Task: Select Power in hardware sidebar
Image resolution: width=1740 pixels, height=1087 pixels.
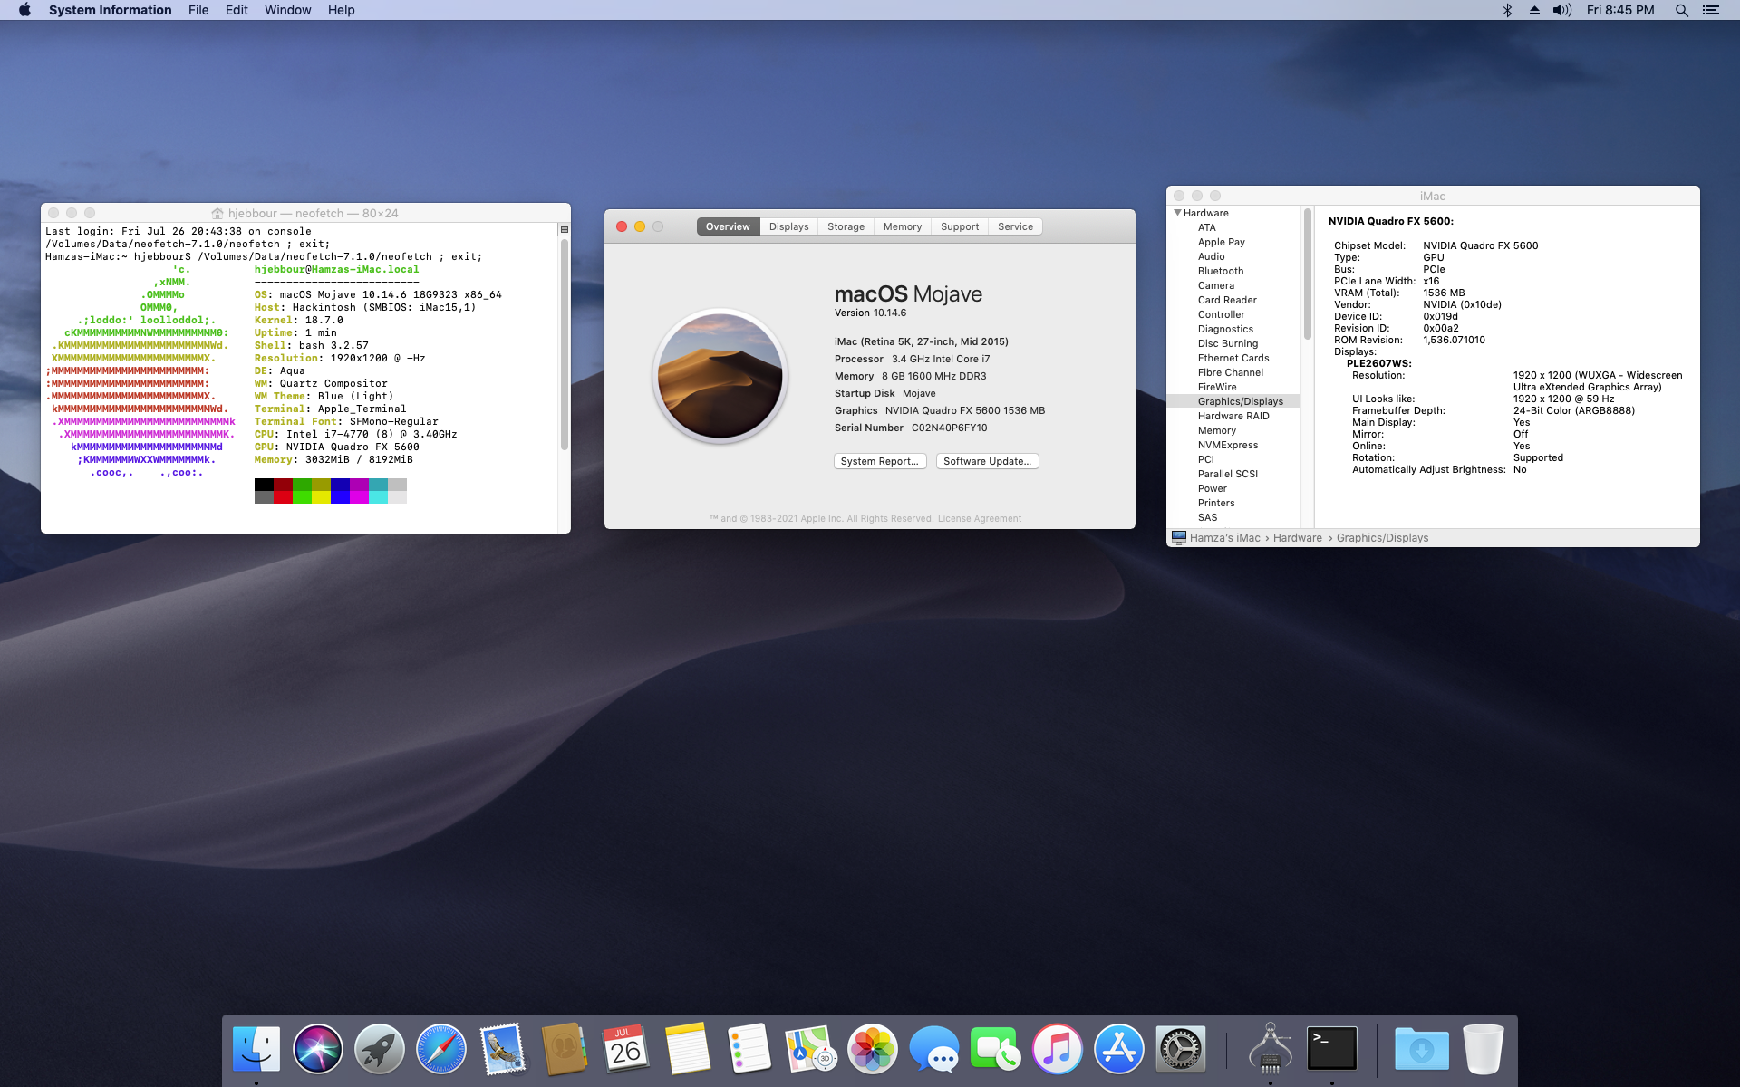Action: 1212,488
